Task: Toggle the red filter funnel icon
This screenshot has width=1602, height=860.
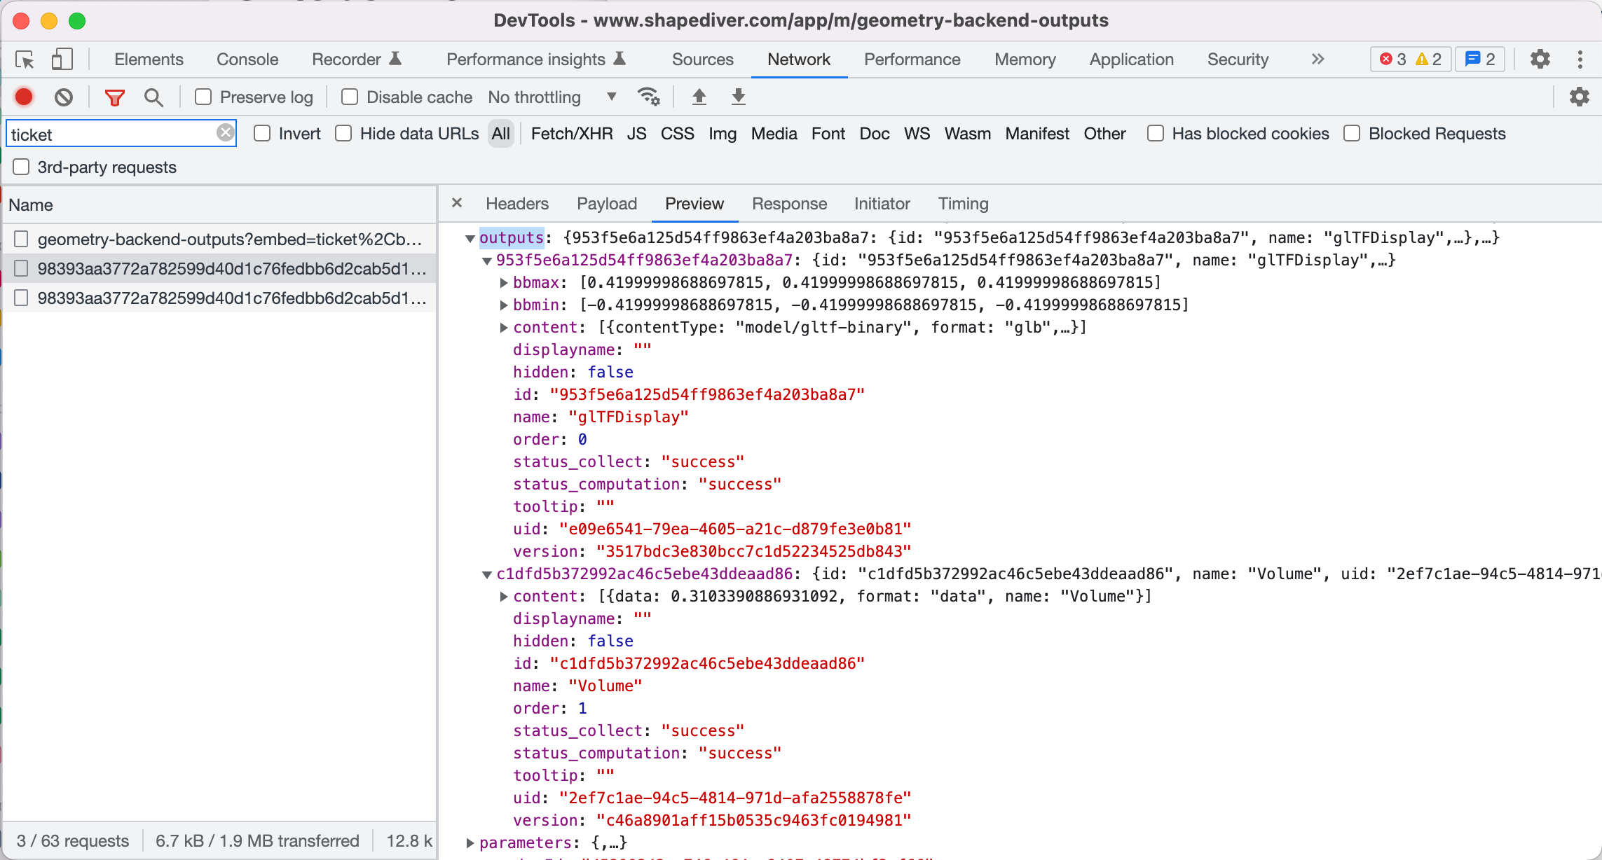Action: tap(114, 97)
